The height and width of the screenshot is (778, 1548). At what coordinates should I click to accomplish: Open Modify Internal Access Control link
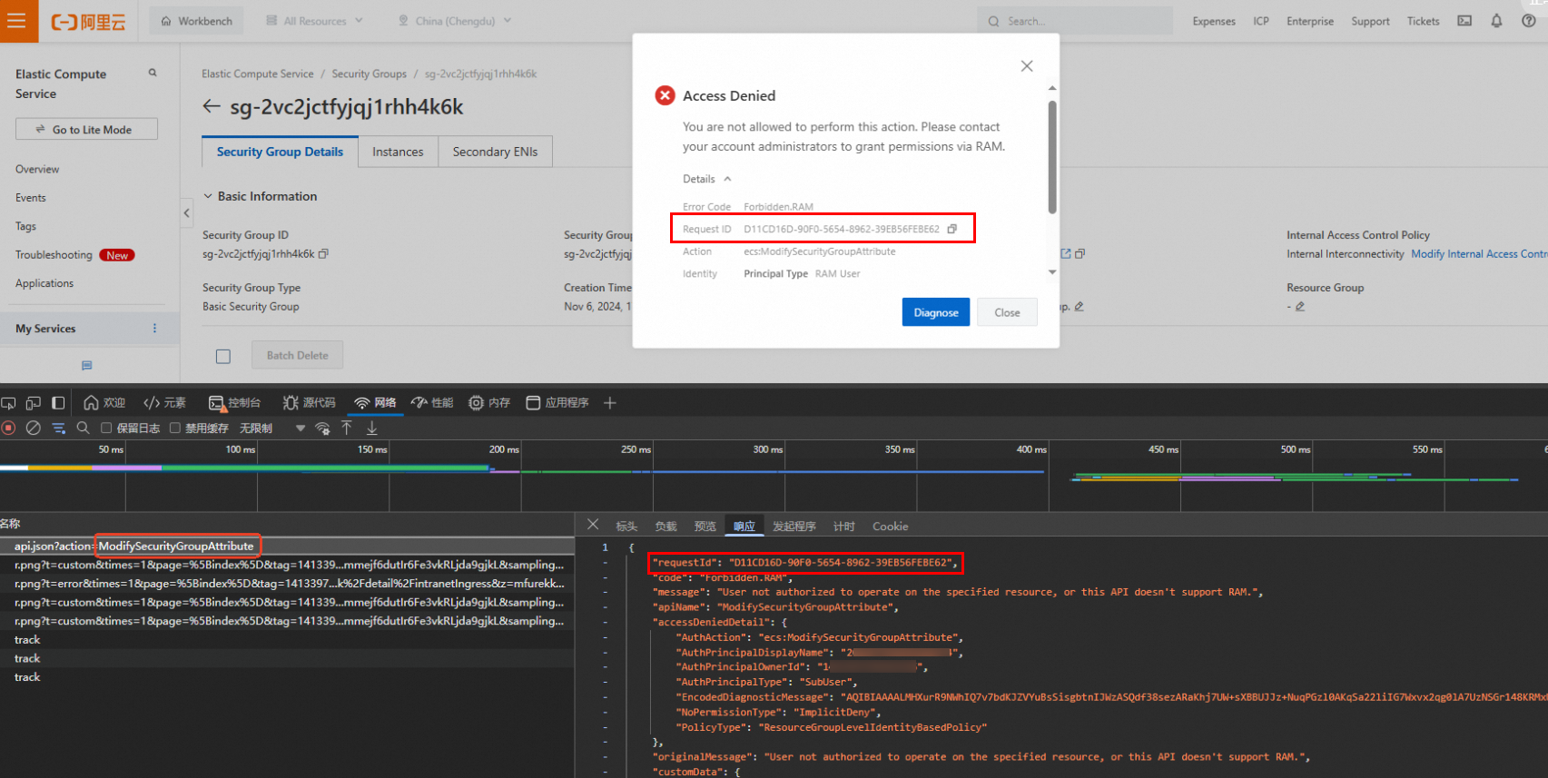[1479, 254]
